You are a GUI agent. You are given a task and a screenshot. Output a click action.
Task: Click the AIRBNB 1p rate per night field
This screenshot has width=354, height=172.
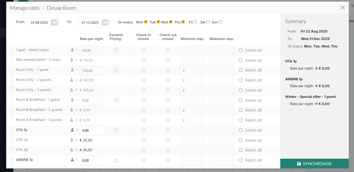pos(92,161)
